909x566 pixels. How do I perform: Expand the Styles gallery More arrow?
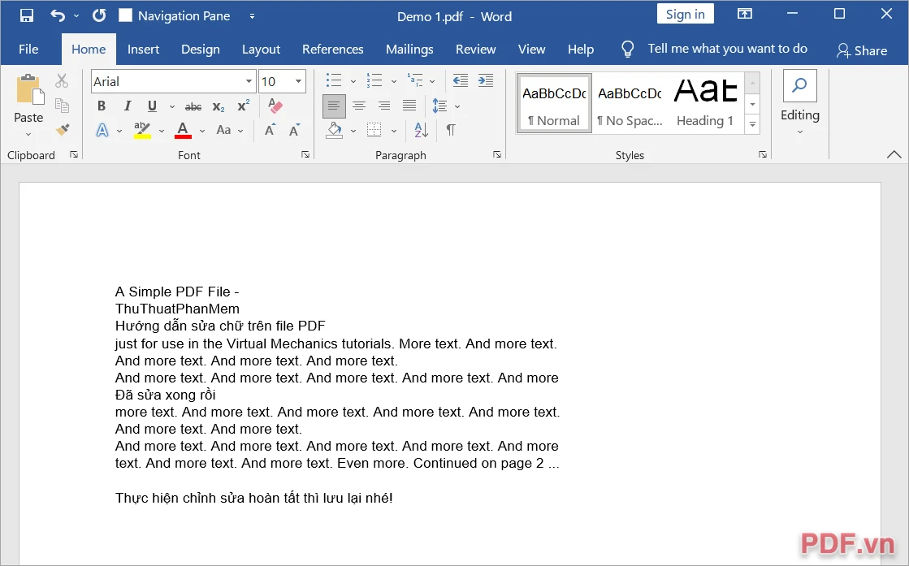[x=752, y=124]
